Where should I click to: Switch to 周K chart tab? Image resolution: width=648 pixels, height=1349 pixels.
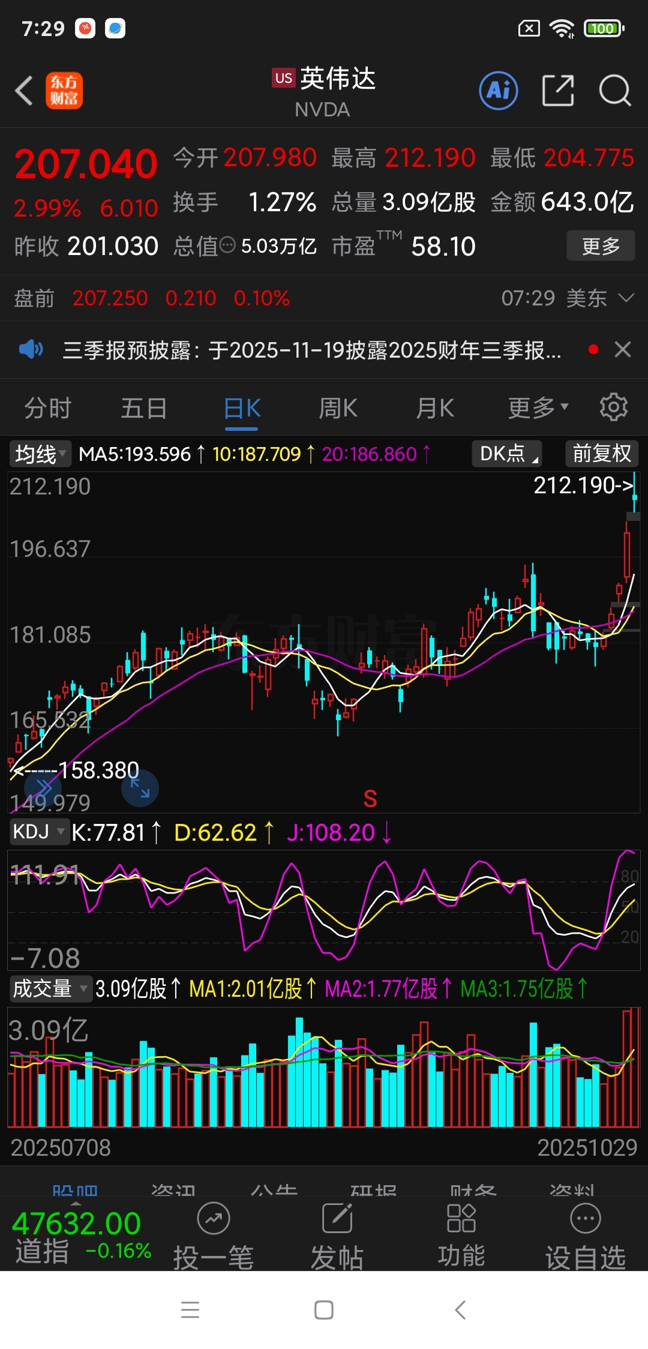(x=338, y=408)
